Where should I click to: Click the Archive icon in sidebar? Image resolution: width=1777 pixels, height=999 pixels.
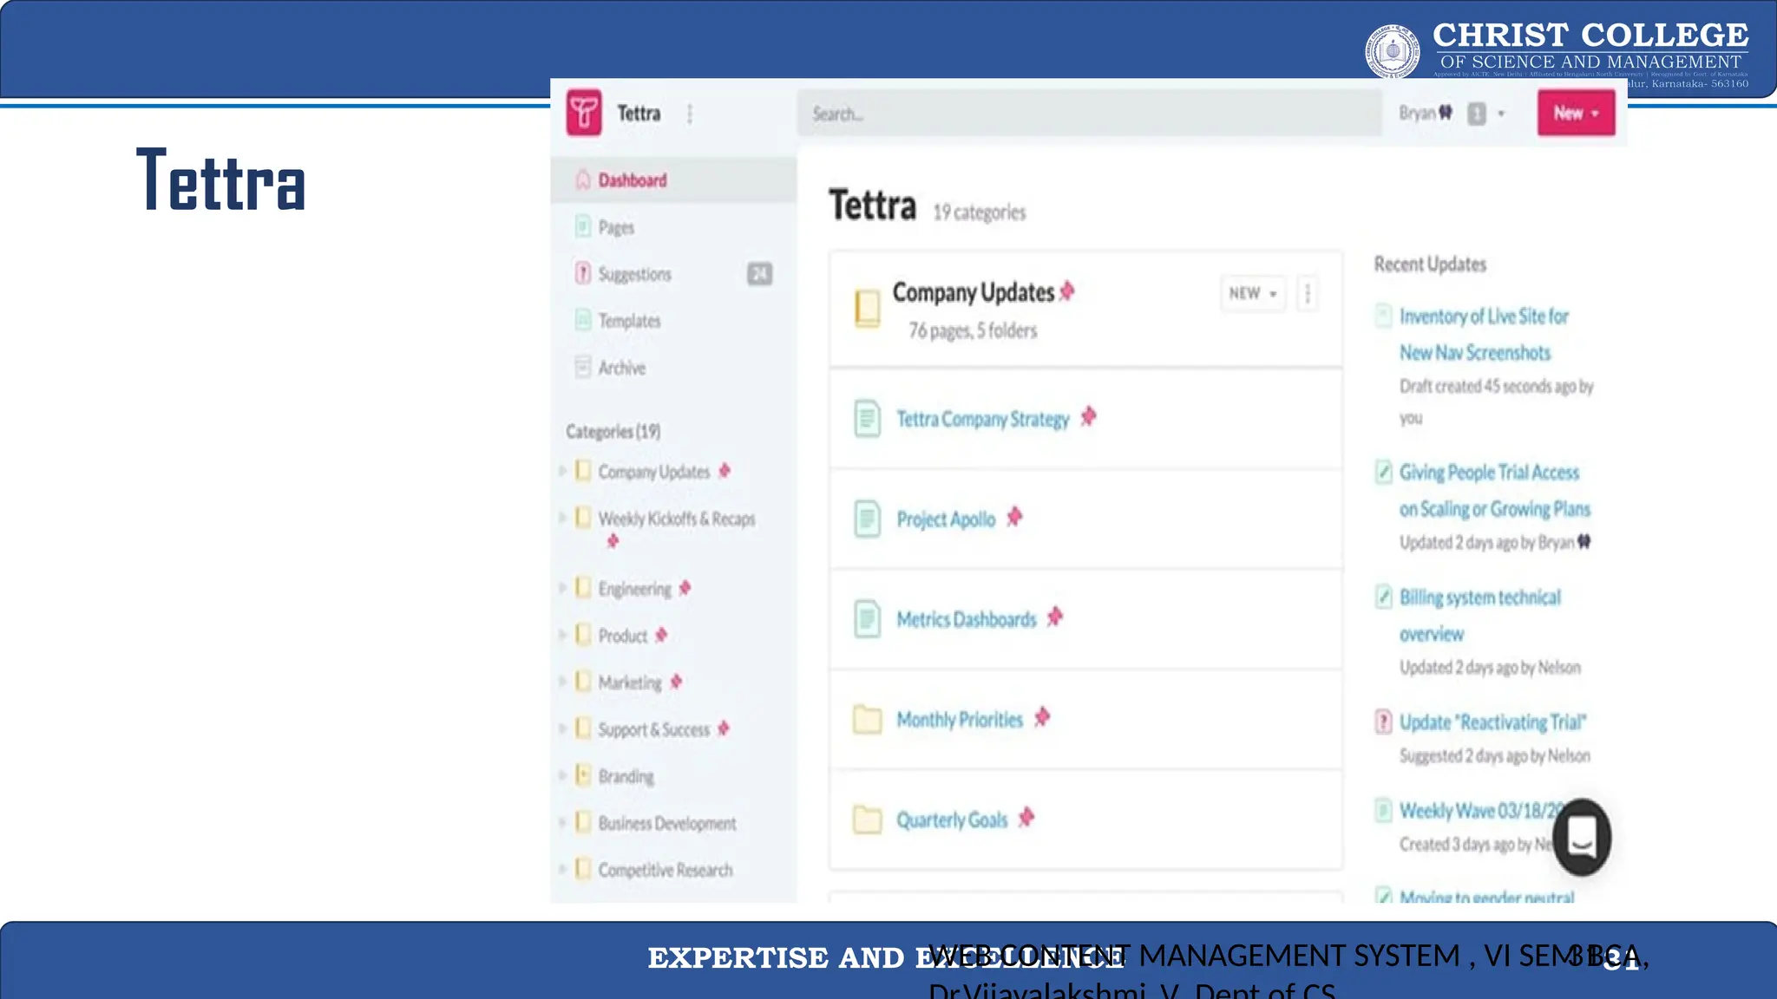pyautogui.click(x=583, y=367)
